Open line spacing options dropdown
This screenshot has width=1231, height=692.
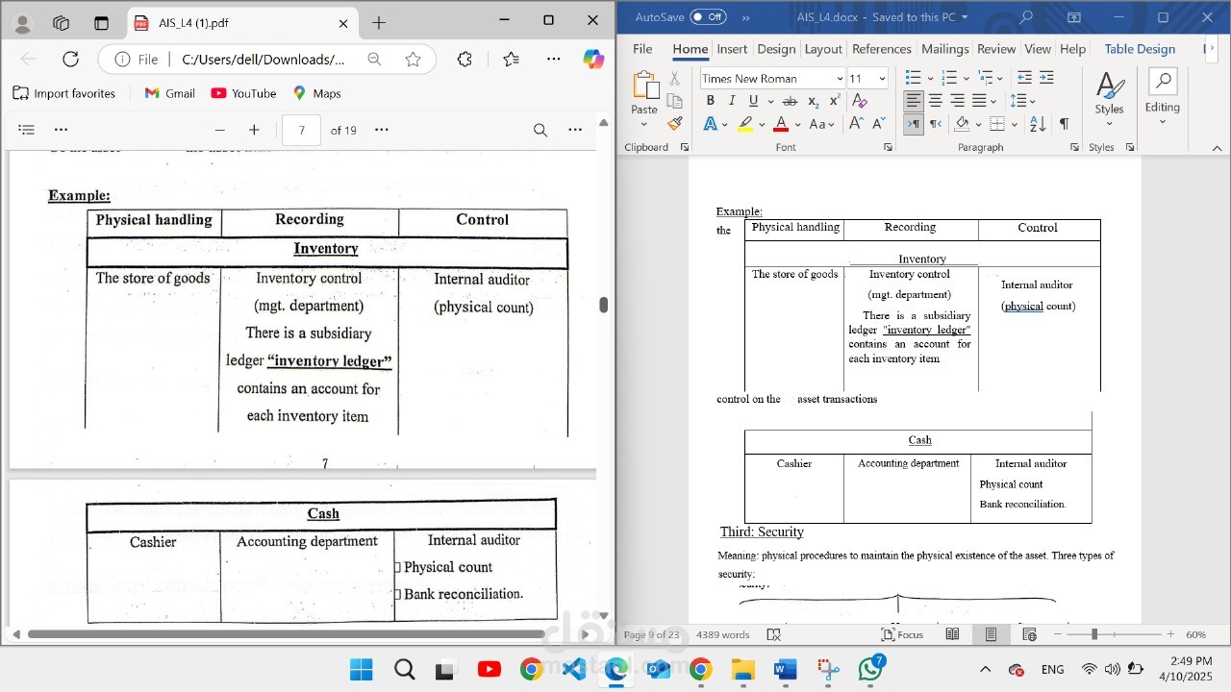tap(1022, 101)
